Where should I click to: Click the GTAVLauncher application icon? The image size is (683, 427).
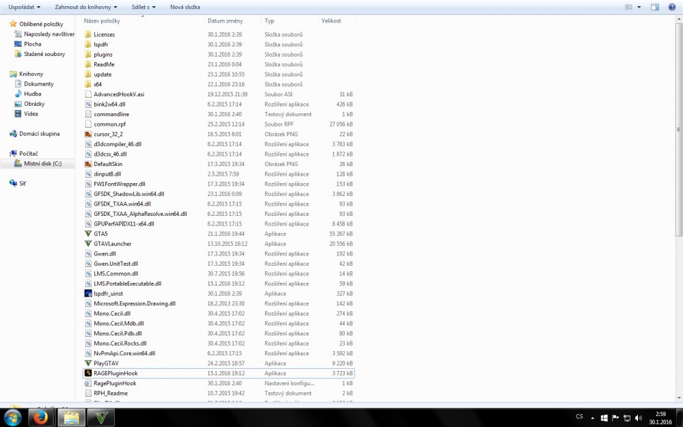tap(88, 244)
